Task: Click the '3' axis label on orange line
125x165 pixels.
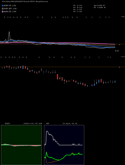Action: tap(119, 44)
